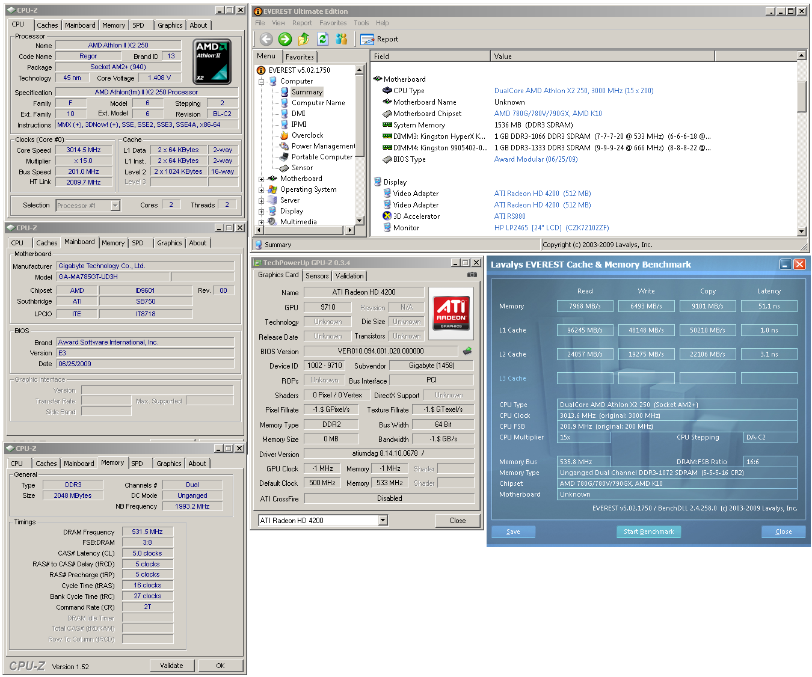Open the Tools menu in EVEREST
The width and height of the screenshot is (812, 677).
[361, 23]
